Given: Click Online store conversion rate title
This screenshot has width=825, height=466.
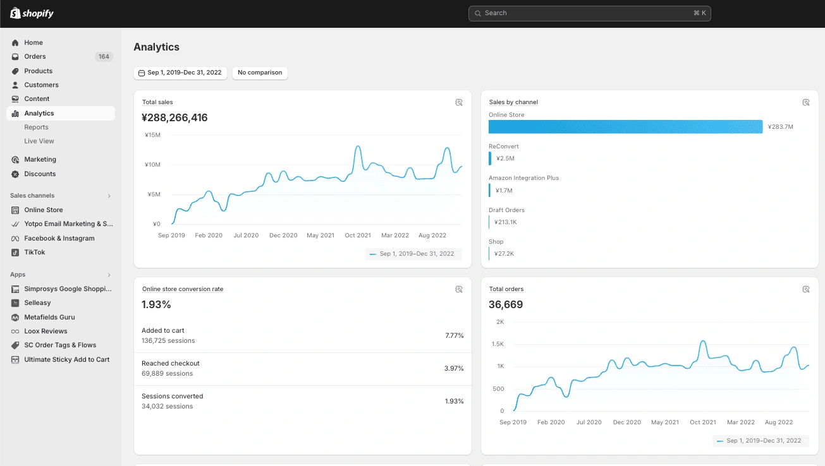Looking at the screenshot, I should click(183, 289).
